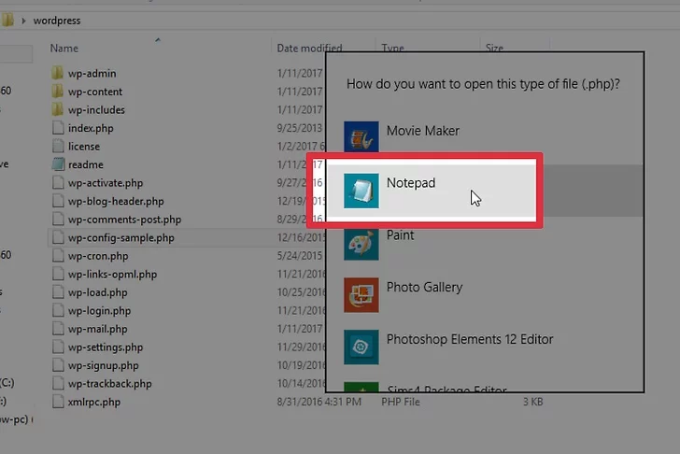Select the xmlrpc.php file

[x=93, y=402]
